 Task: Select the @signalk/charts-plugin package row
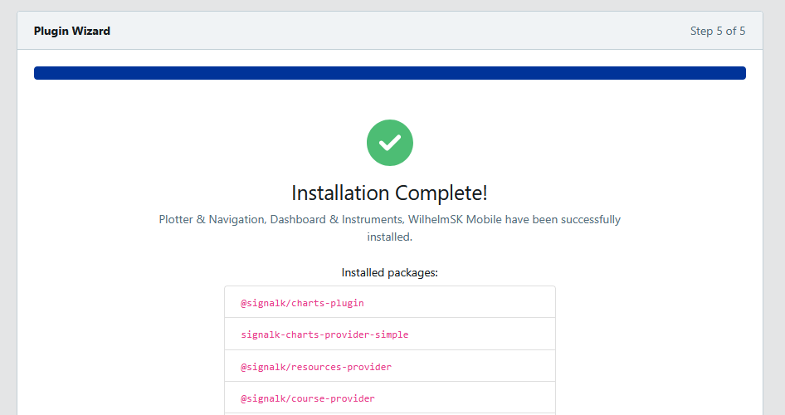coord(389,302)
